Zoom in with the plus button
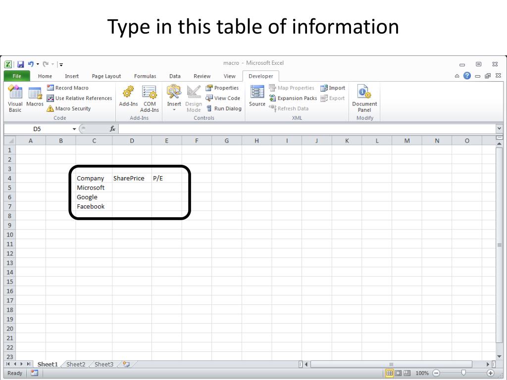 [x=491, y=373]
